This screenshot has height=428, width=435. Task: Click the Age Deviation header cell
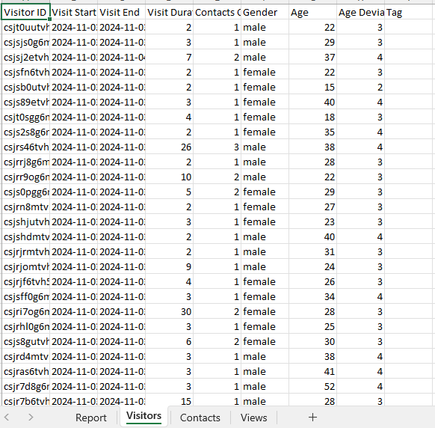click(x=361, y=12)
